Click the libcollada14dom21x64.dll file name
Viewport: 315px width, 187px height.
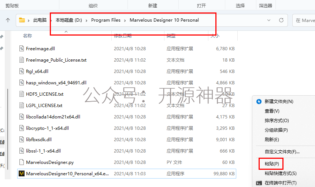pos(53,117)
